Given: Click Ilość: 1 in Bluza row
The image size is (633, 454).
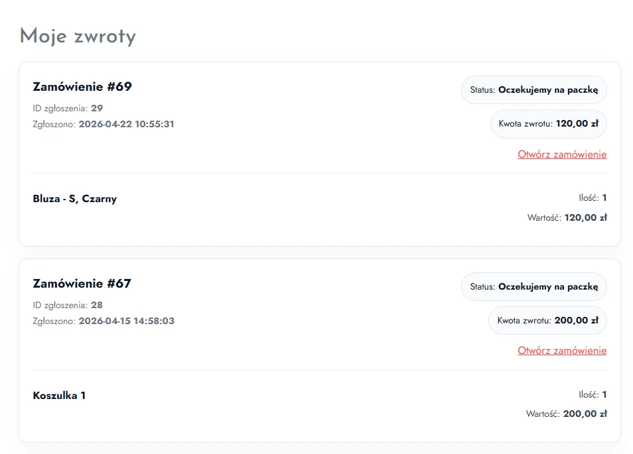Looking at the screenshot, I should click(x=593, y=198).
